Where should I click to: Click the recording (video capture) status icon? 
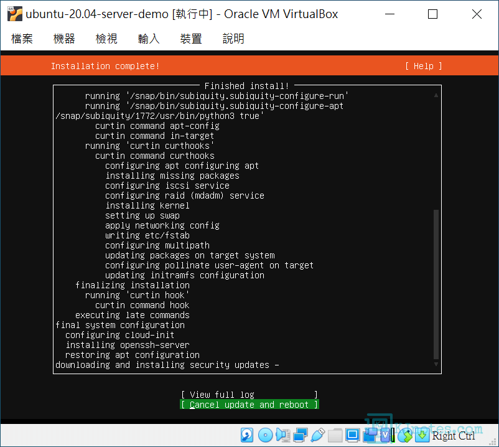tap(370, 435)
